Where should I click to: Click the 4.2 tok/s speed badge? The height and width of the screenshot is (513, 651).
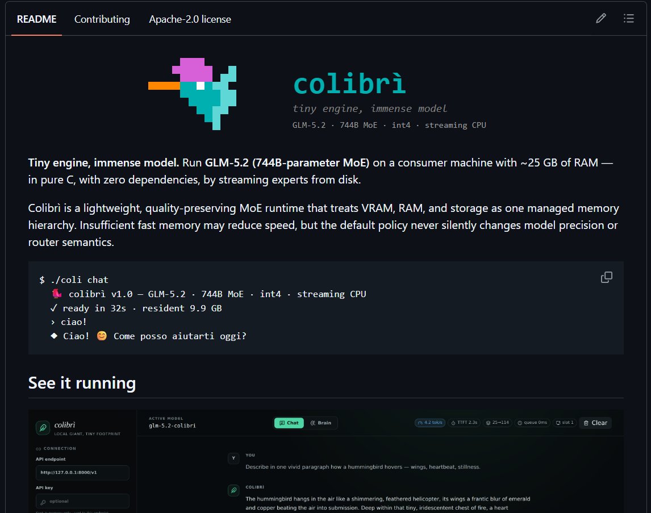[430, 423]
